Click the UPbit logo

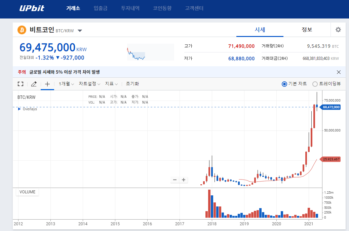[32, 8]
